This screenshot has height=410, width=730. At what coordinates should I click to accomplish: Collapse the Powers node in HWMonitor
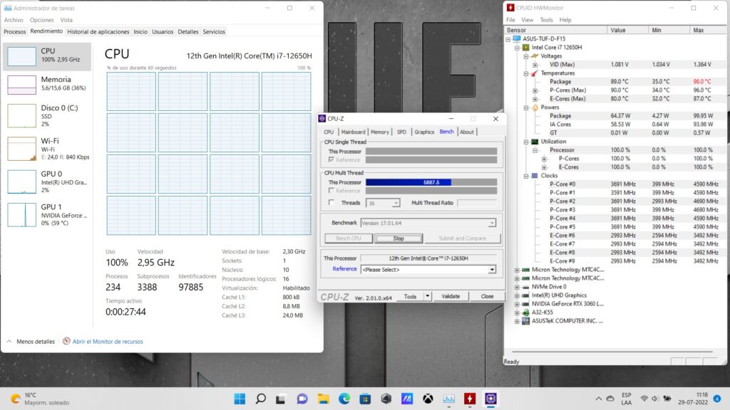pyautogui.click(x=526, y=108)
